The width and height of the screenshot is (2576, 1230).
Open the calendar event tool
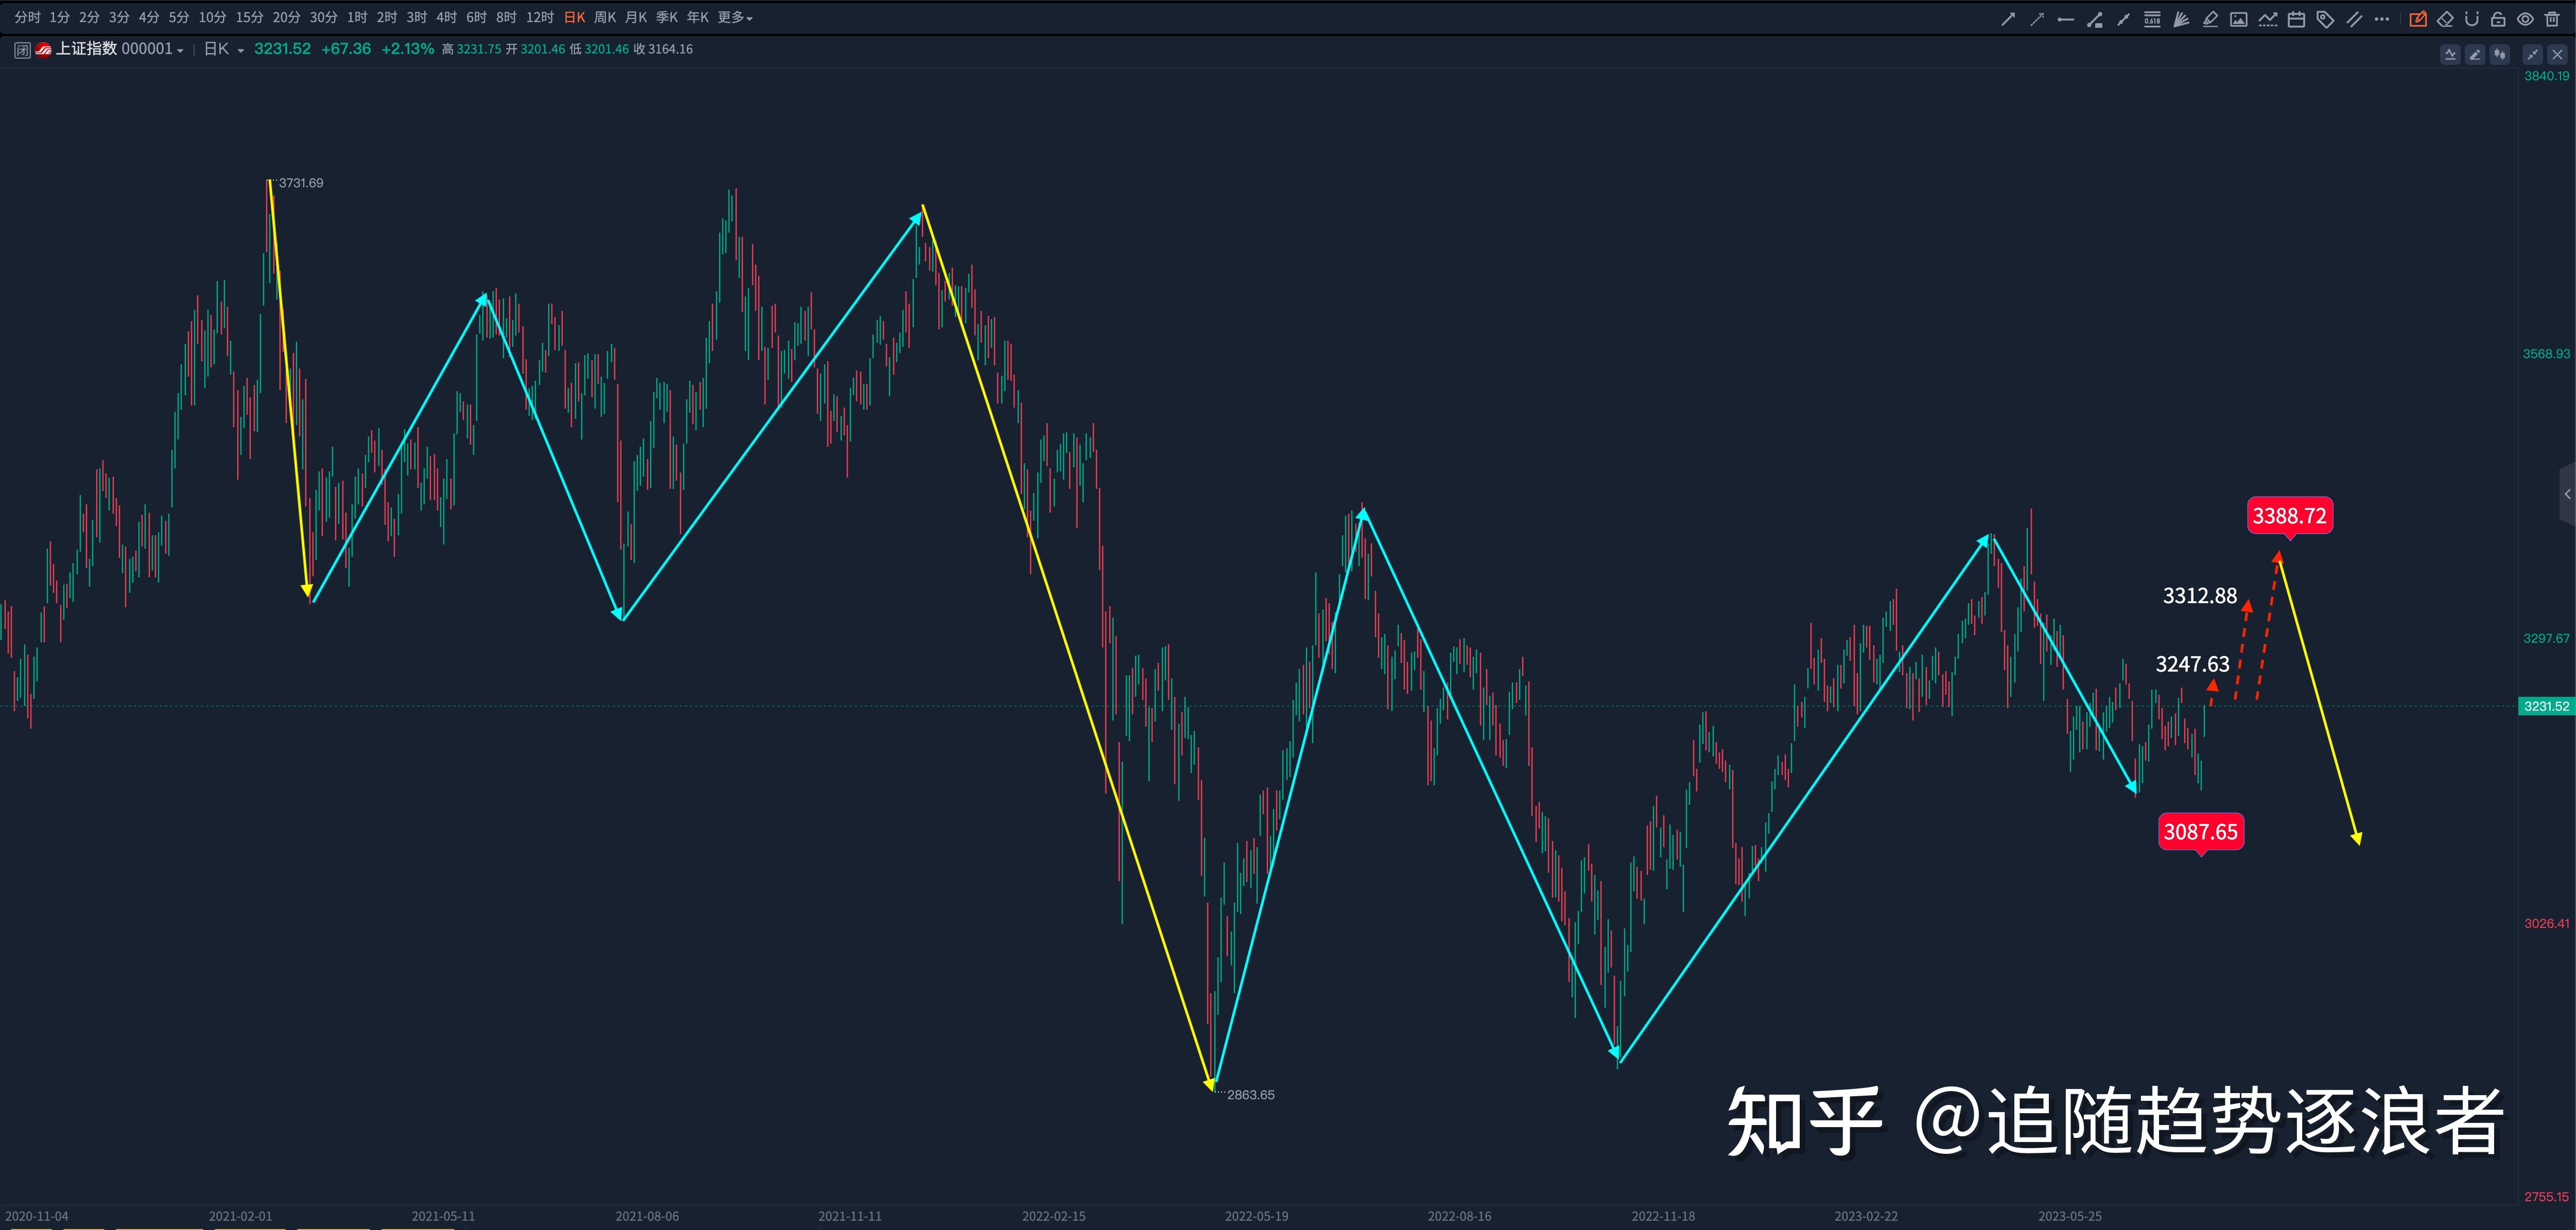pos(2297,18)
